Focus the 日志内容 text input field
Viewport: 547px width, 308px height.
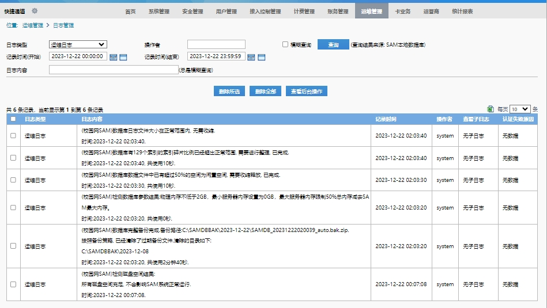(114, 70)
